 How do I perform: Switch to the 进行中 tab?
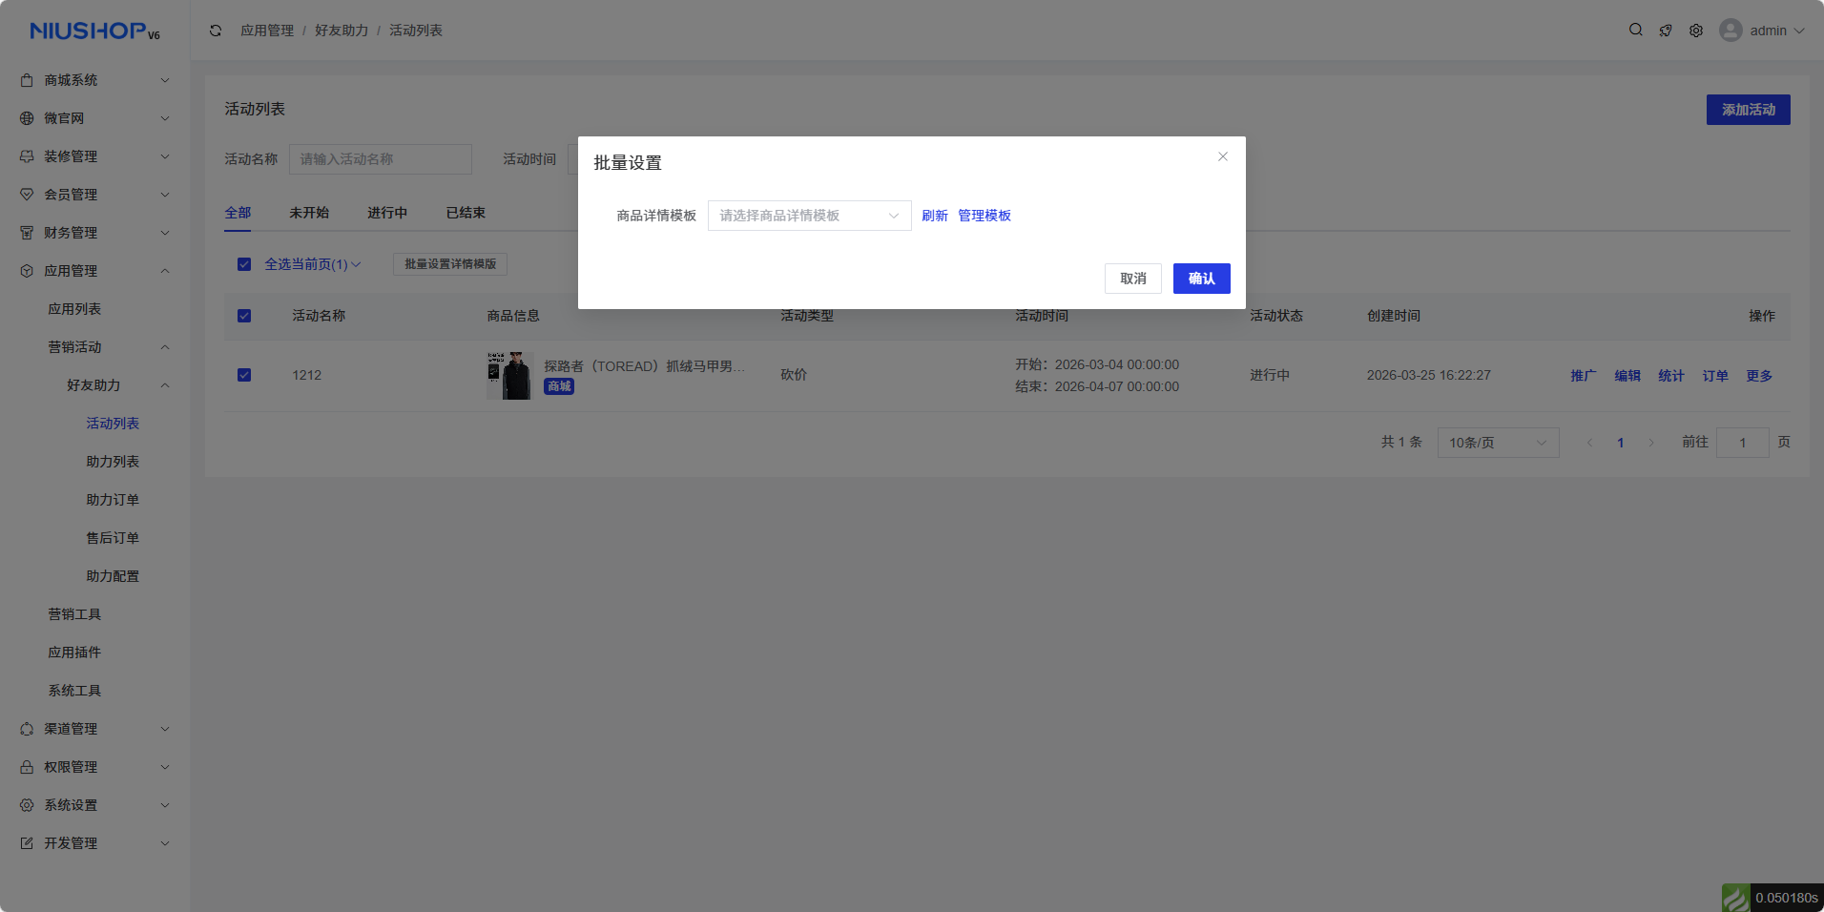click(x=387, y=213)
